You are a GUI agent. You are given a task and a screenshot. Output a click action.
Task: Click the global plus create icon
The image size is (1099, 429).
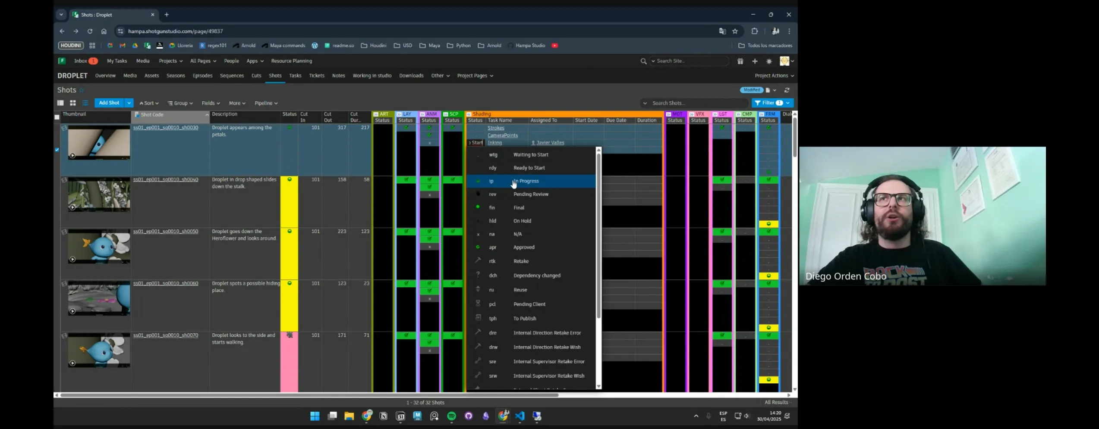[x=755, y=61]
